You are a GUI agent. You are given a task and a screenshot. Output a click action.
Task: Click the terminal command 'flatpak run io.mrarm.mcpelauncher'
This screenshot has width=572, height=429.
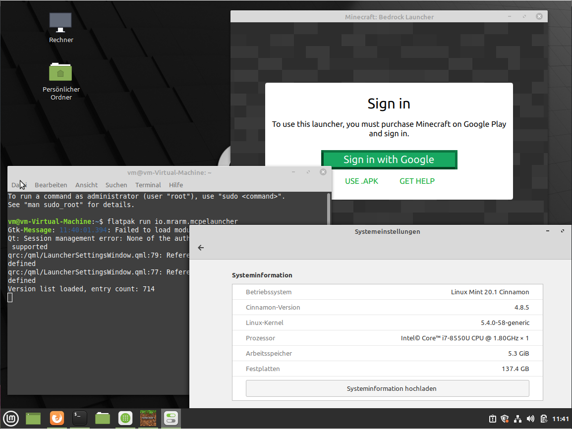(172, 221)
